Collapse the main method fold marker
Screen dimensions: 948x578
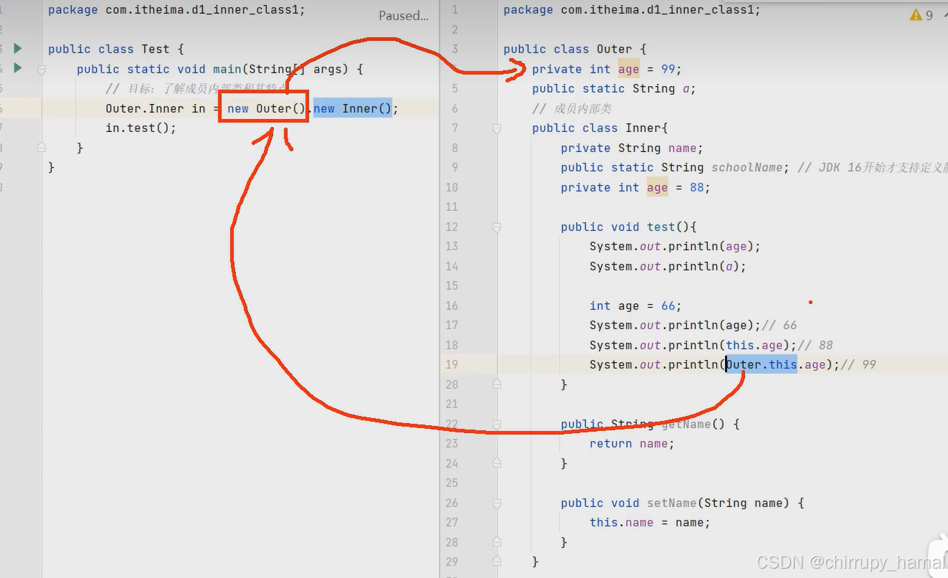[x=42, y=70]
